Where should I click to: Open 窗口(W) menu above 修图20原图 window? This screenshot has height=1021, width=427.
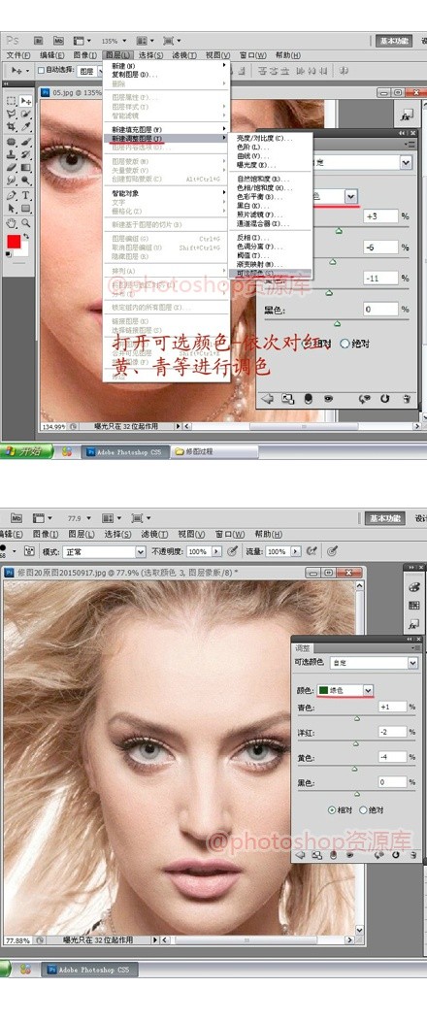click(232, 535)
